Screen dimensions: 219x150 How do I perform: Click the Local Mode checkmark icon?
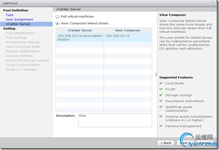(x=161, y=83)
